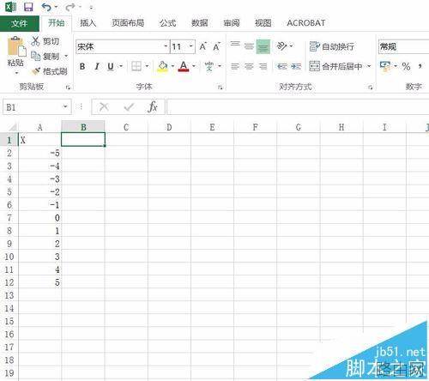Switch to the Data (数据) tab
429x381 pixels.
coord(199,23)
